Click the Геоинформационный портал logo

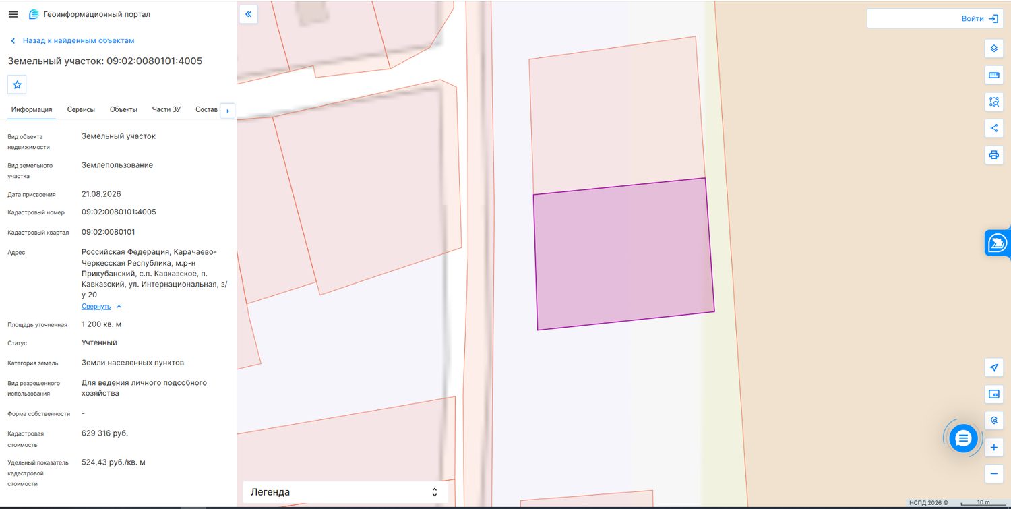(90, 14)
